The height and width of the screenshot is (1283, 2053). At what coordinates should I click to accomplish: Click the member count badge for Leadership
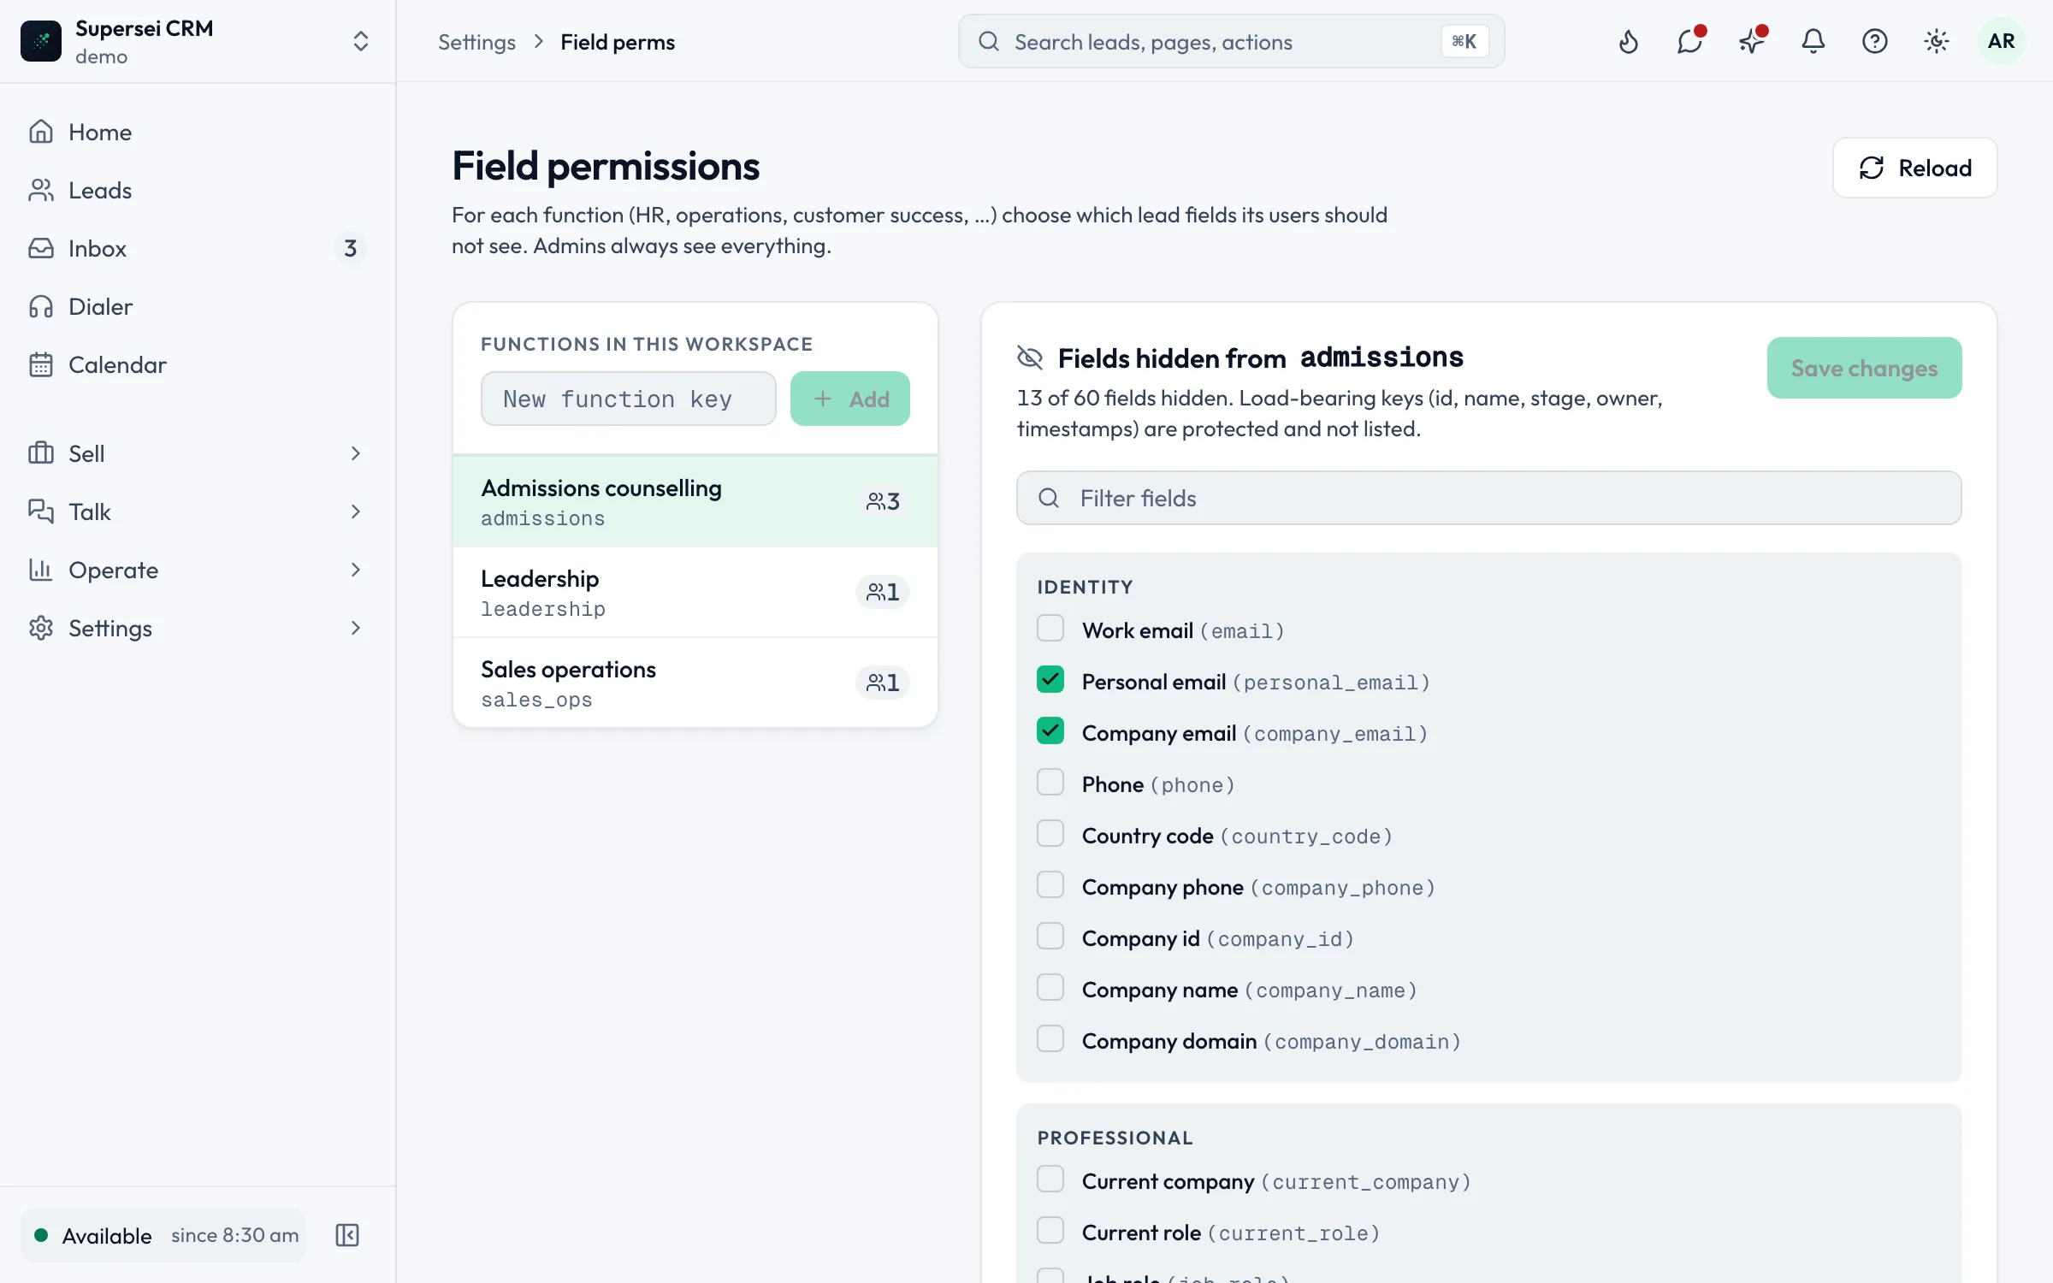883,592
